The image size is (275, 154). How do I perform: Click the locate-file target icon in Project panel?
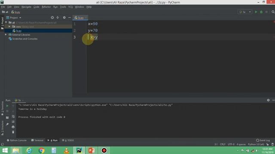52,18
